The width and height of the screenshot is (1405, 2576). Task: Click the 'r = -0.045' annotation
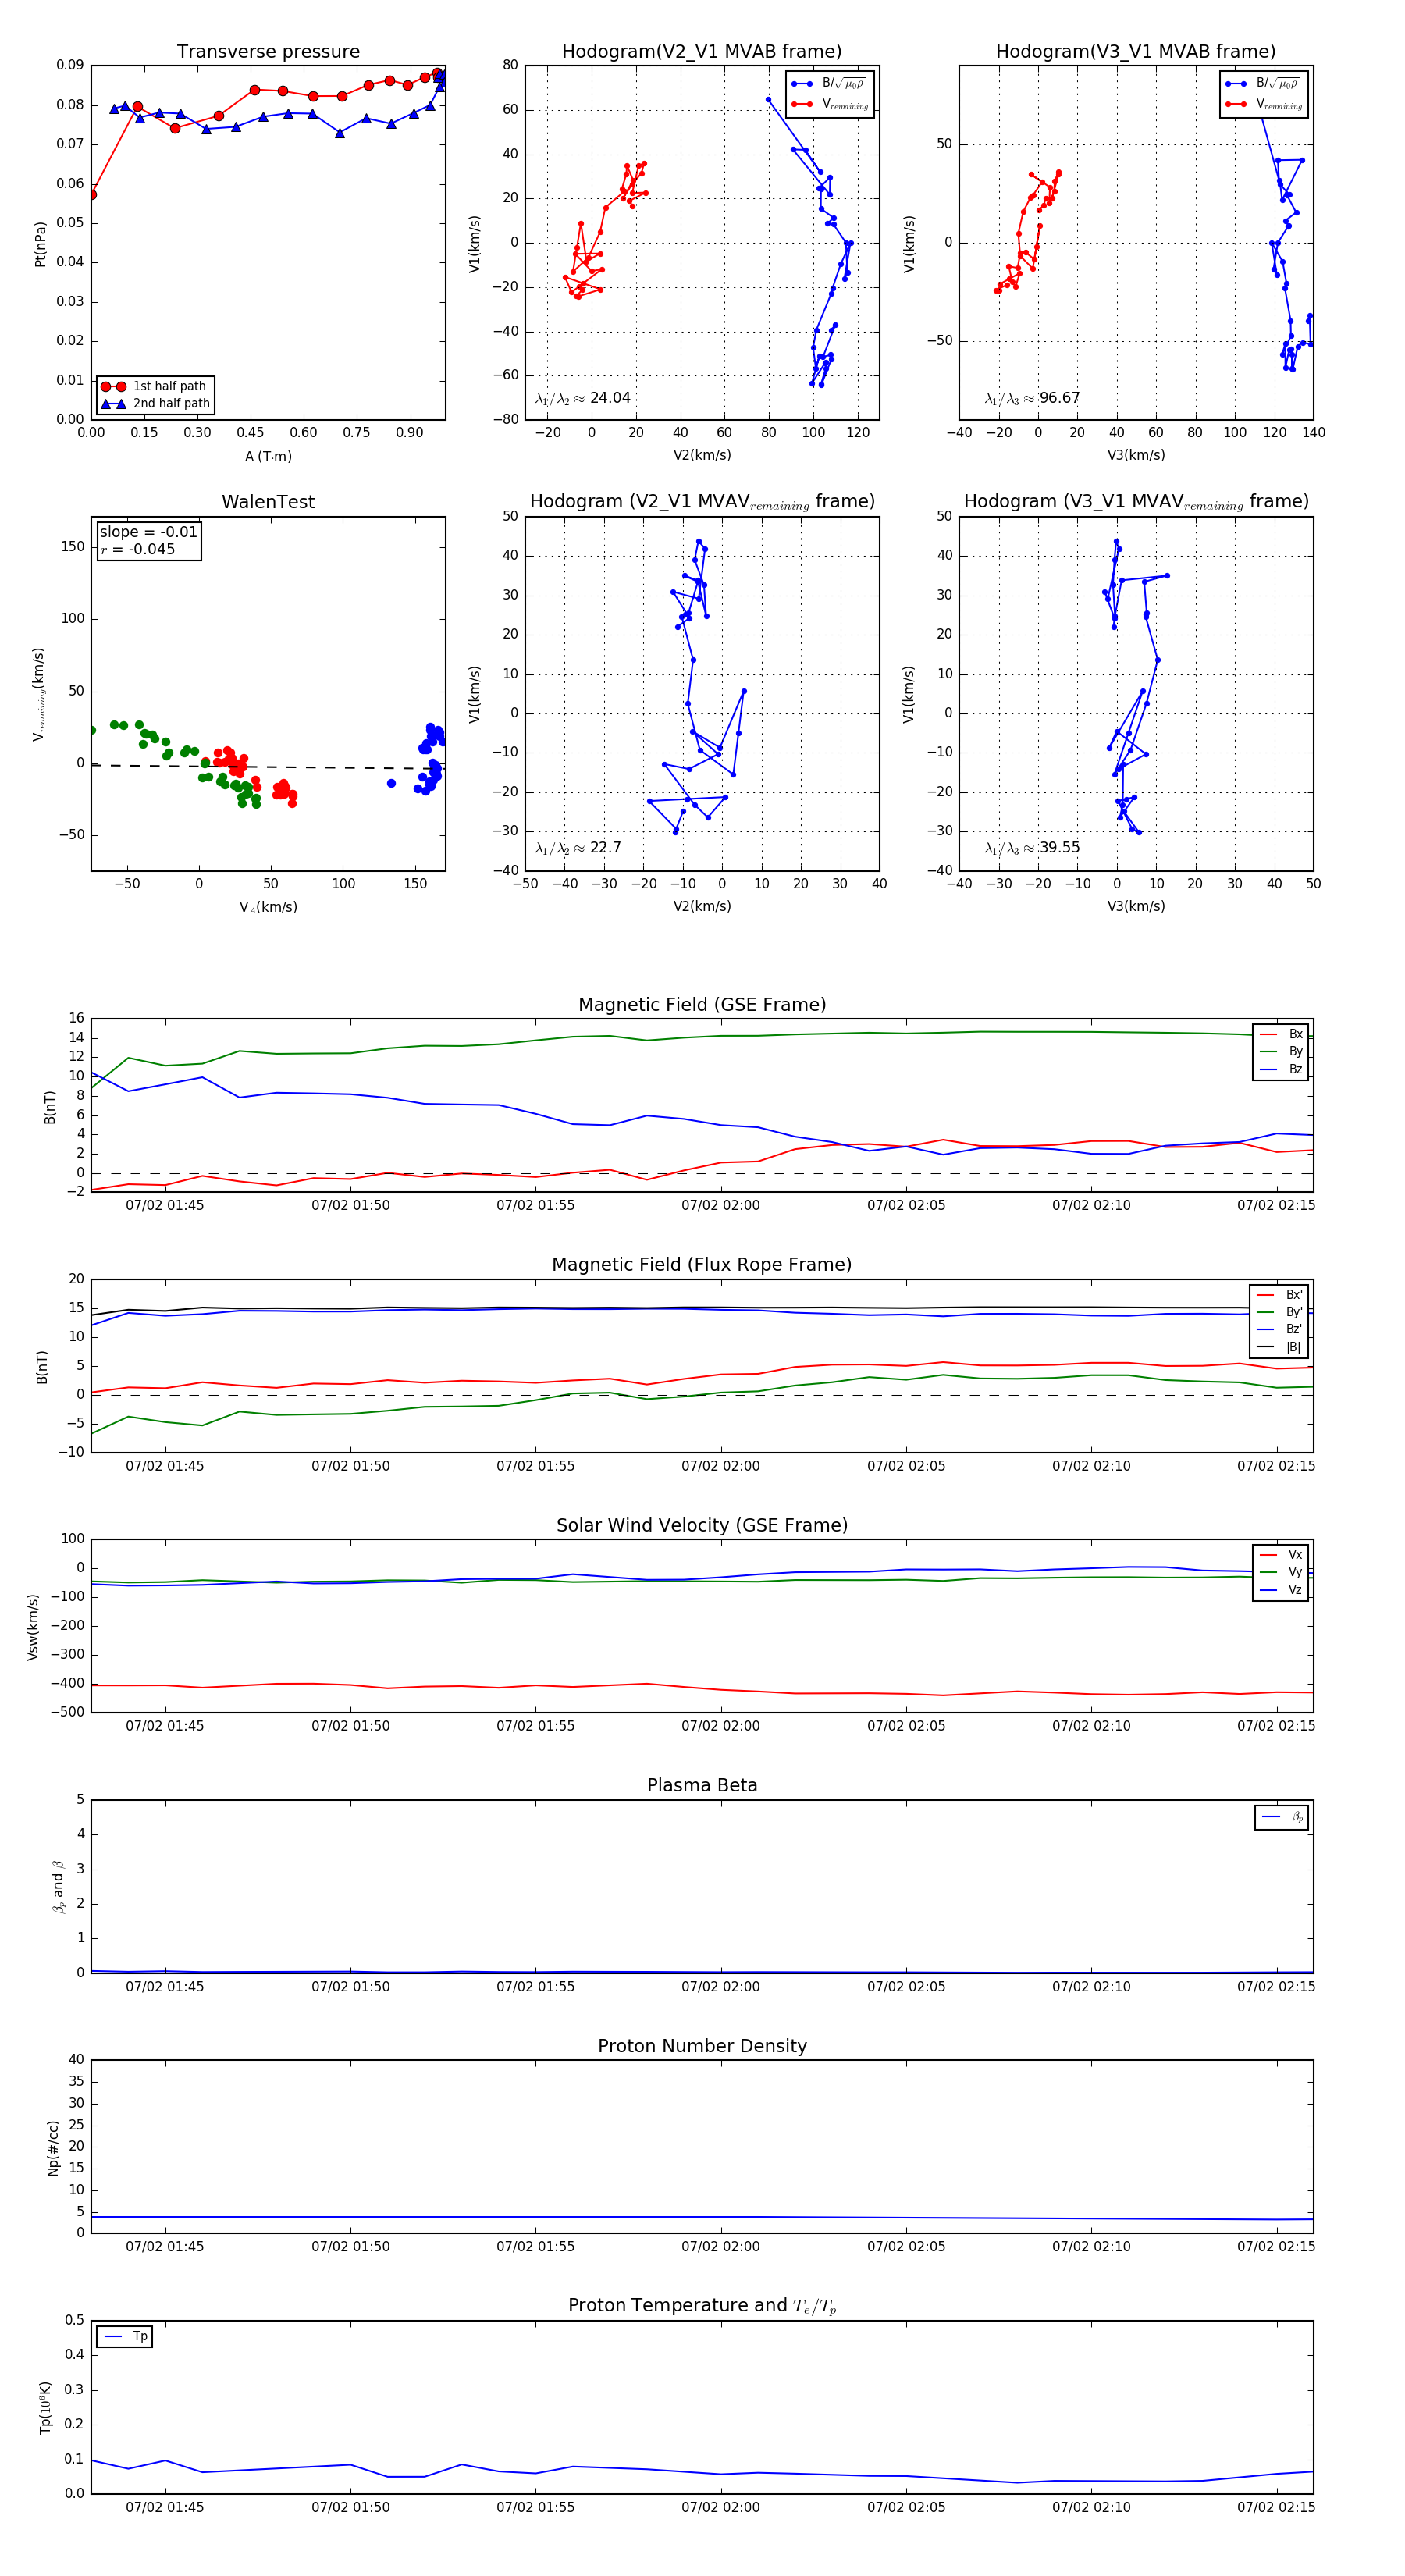pyautogui.click(x=138, y=549)
